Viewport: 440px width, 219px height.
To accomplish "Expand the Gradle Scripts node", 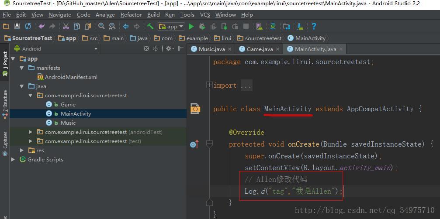I will 14,160.
